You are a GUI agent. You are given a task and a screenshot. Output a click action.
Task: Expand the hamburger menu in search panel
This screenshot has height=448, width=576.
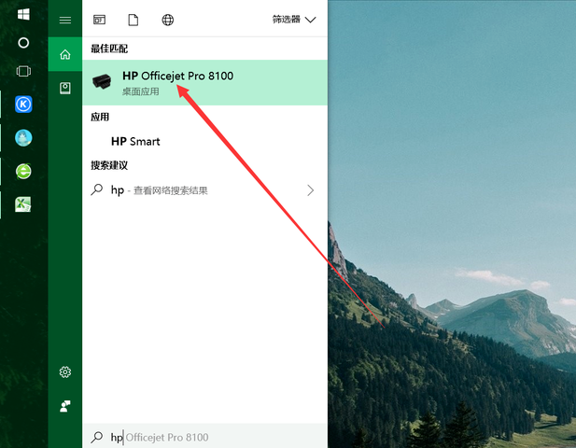coord(65,21)
